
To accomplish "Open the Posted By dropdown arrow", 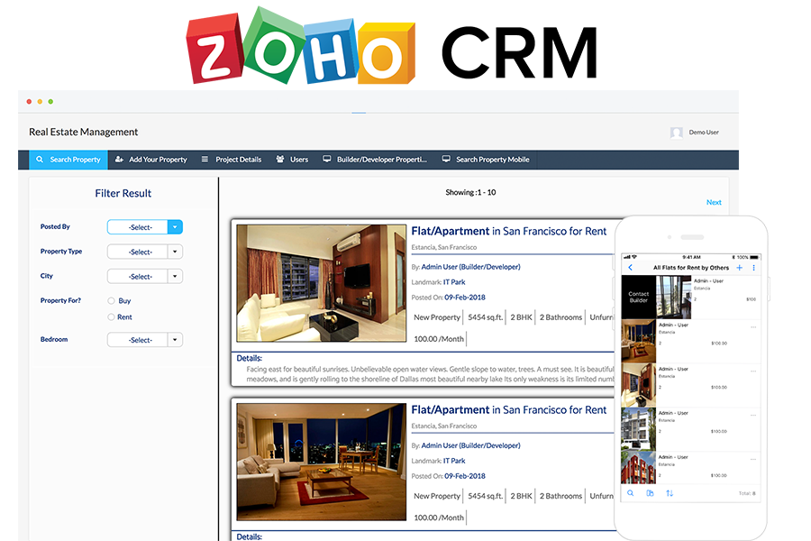I will pos(175,227).
